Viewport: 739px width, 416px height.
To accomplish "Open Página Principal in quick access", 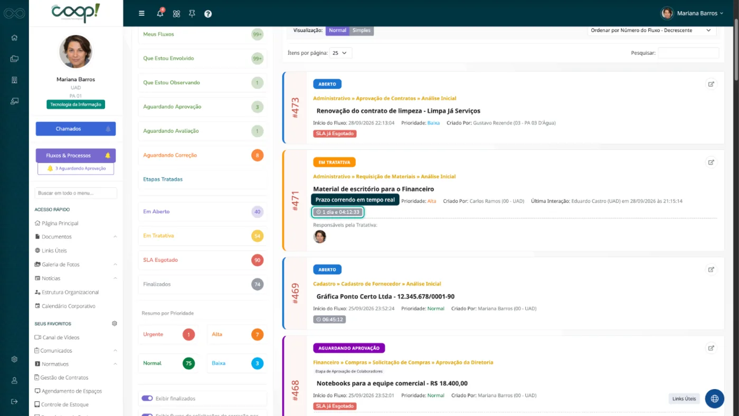I will (56, 223).
